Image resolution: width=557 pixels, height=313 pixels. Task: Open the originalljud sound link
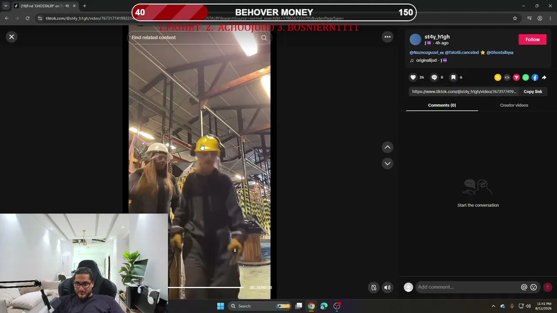(429, 60)
